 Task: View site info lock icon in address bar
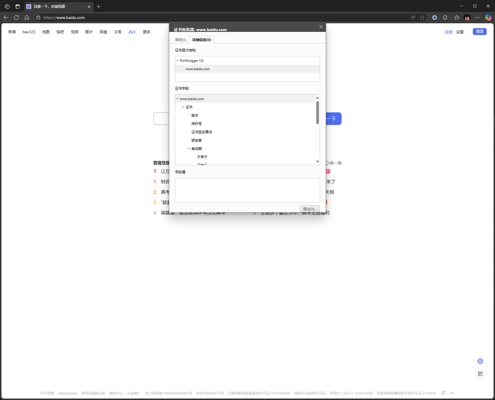click(x=38, y=18)
